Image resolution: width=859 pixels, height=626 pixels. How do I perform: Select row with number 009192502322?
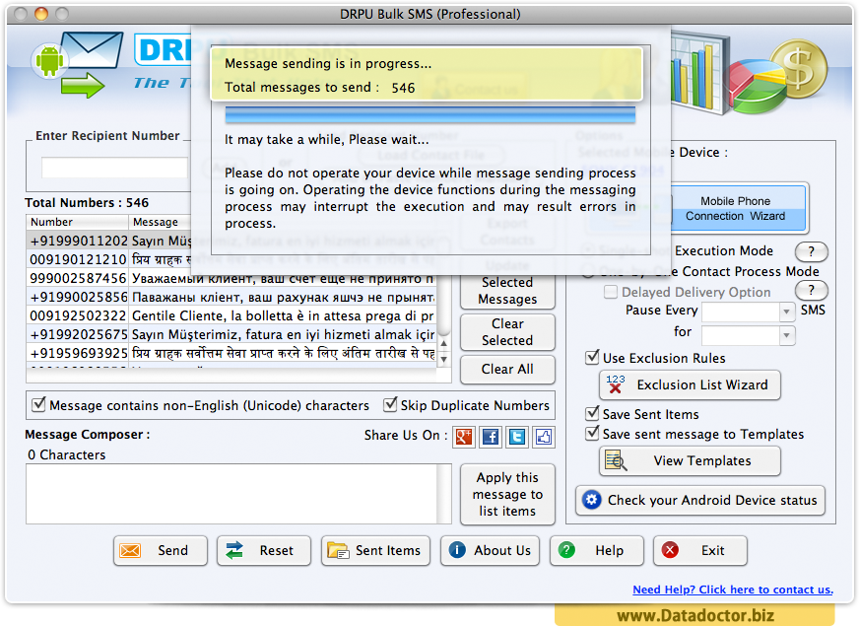click(231, 315)
